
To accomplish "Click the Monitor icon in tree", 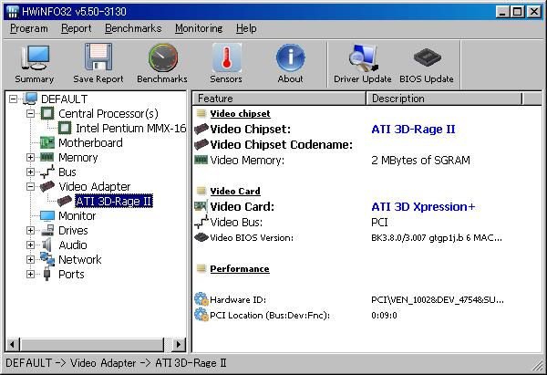I will pos(47,215).
